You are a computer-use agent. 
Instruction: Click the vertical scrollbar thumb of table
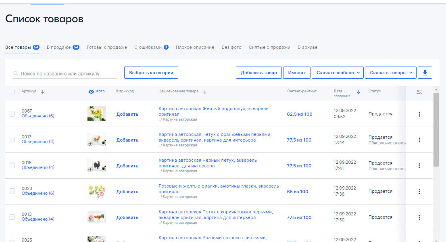coord(436,129)
